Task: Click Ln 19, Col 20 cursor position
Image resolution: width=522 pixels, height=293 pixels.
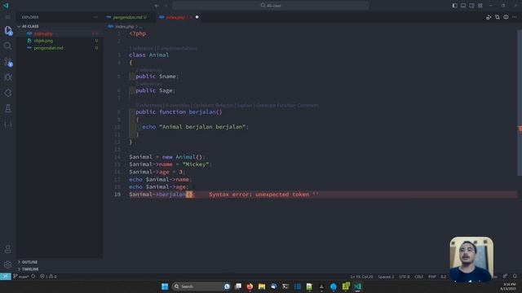Action: [x=361, y=277]
